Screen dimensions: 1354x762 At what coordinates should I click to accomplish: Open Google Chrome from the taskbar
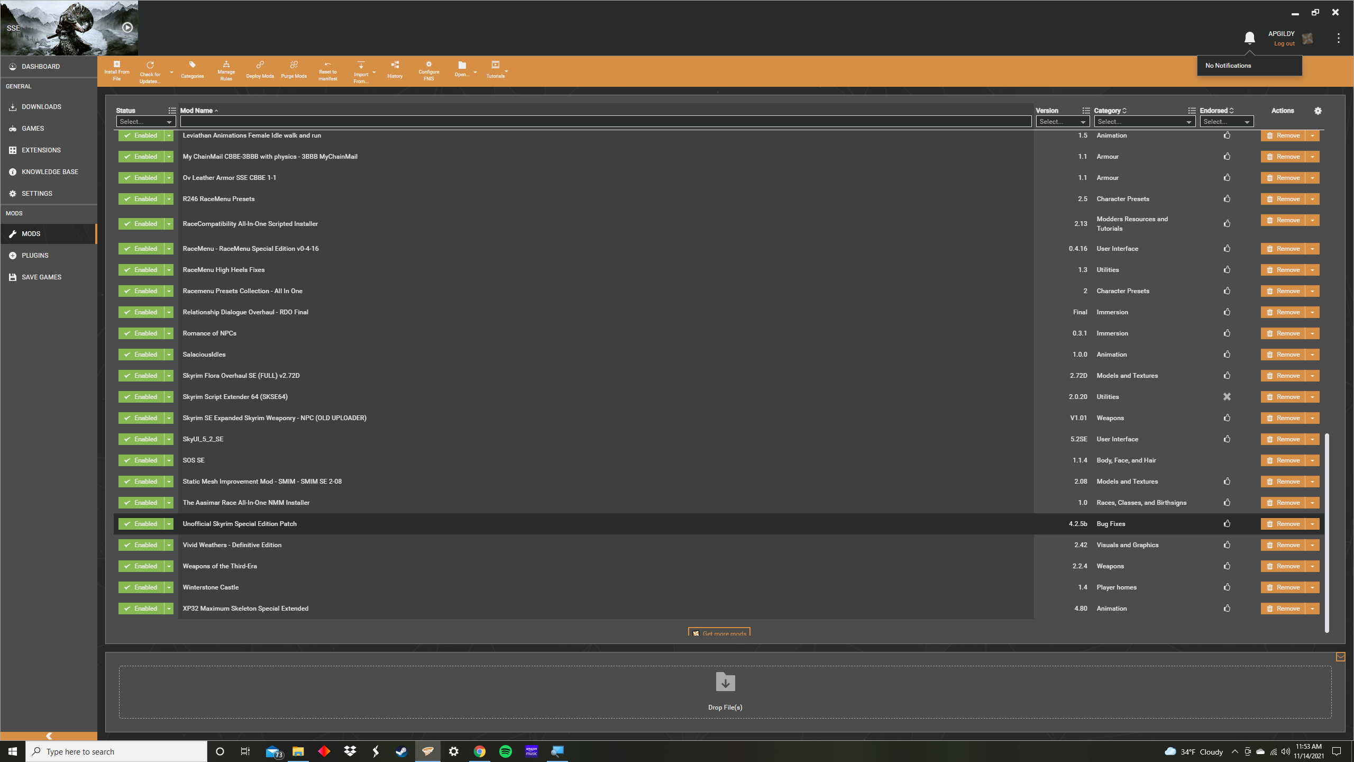tap(479, 751)
